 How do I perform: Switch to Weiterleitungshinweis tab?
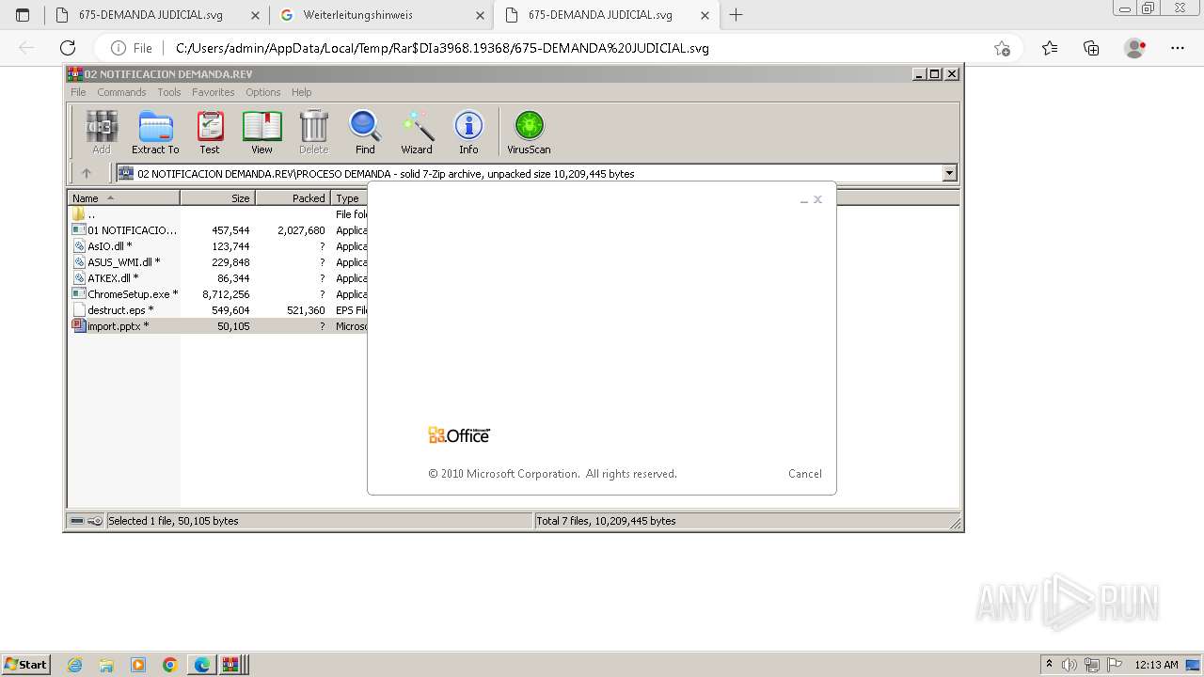click(x=357, y=15)
